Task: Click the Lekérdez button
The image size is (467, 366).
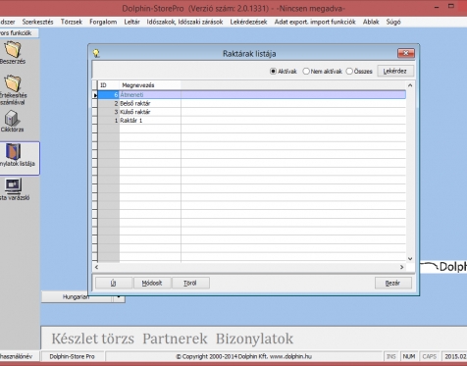Action: click(x=395, y=71)
